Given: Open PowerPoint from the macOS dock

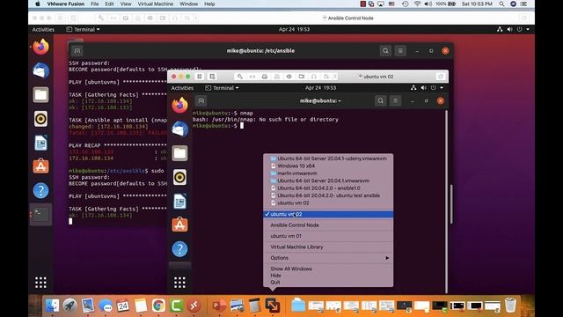Looking at the screenshot, I should 219,306.
